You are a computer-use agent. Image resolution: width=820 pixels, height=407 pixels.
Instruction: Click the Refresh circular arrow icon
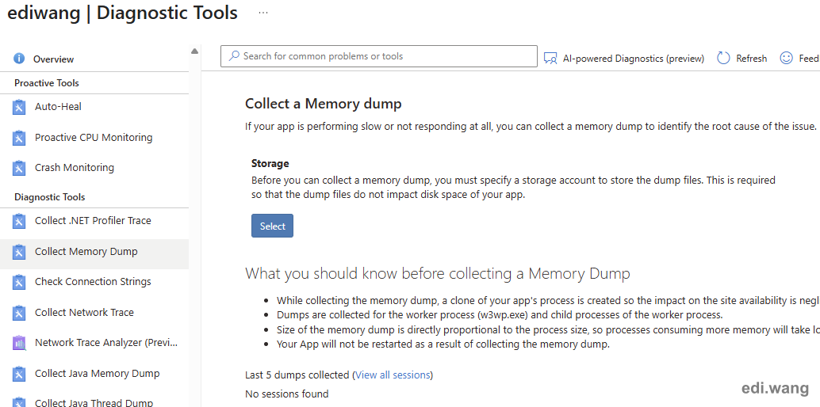tap(723, 58)
